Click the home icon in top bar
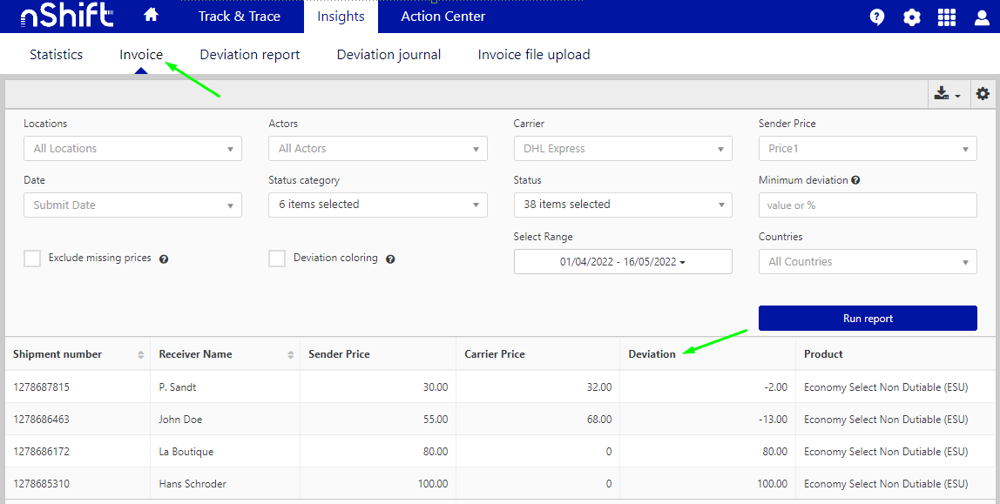 152,16
